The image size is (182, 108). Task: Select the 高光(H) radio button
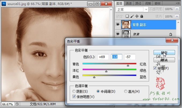pyautogui.click(x=126, y=92)
